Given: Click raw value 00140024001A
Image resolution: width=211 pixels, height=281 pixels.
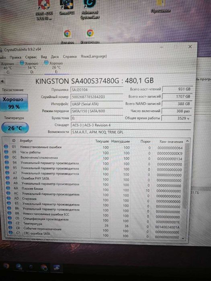Looking at the screenshot, I should point(167,227).
